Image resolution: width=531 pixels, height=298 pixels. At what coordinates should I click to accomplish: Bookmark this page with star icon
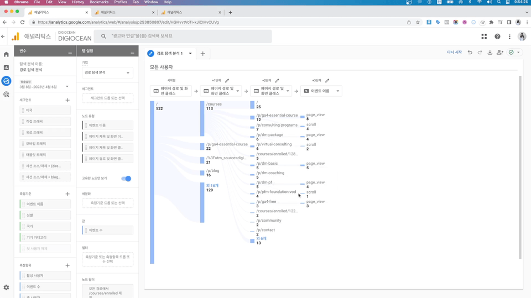click(418, 22)
